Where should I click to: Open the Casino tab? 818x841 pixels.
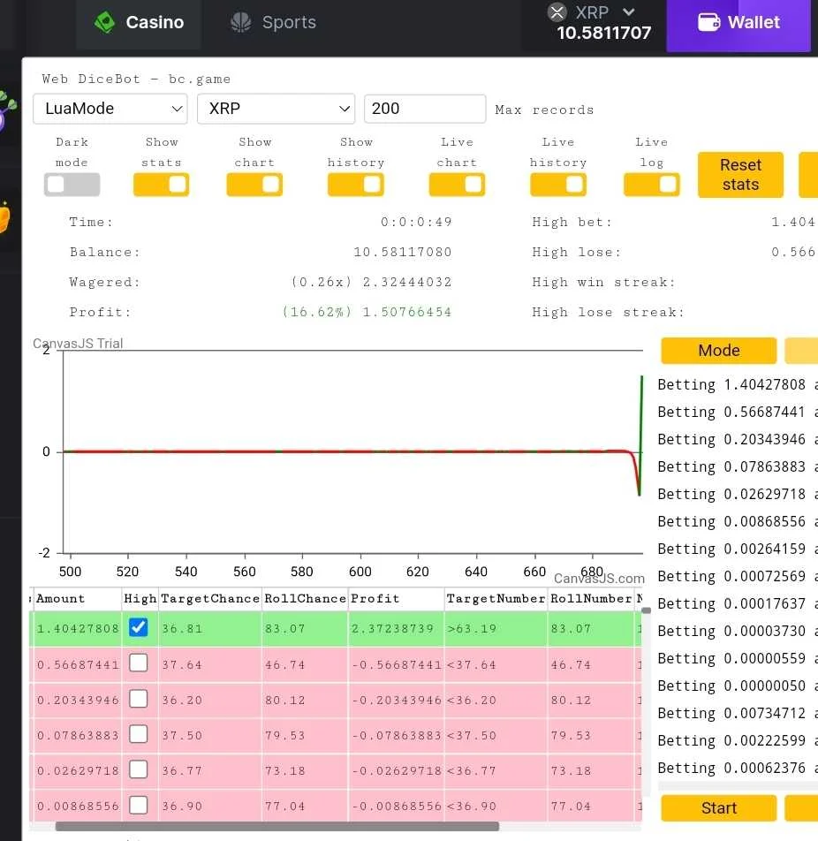139,23
